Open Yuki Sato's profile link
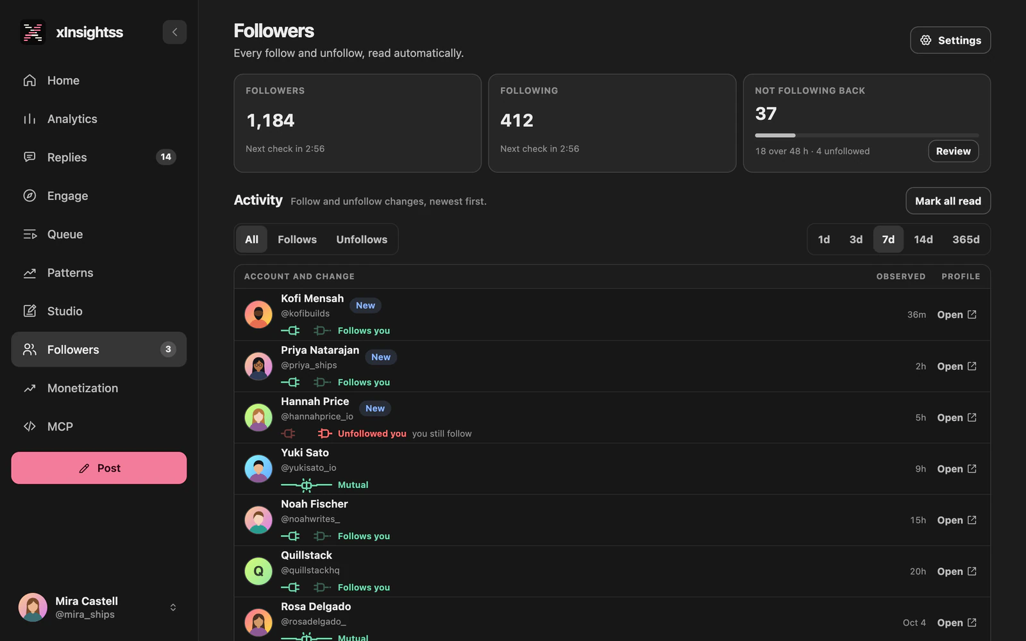 (x=957, y=469)
